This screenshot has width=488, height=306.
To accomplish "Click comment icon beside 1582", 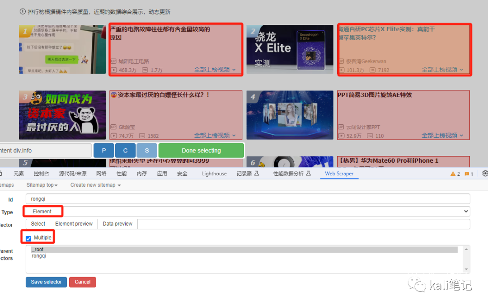I will pos(142,136).
